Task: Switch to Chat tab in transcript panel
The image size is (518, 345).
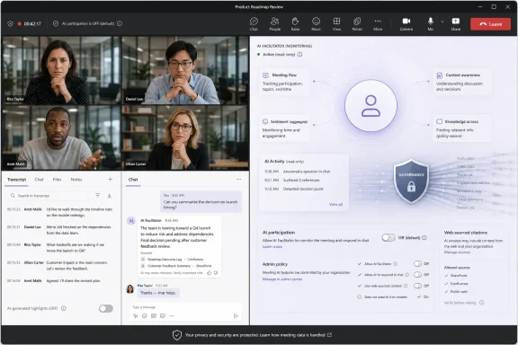Action: (39, 180)
